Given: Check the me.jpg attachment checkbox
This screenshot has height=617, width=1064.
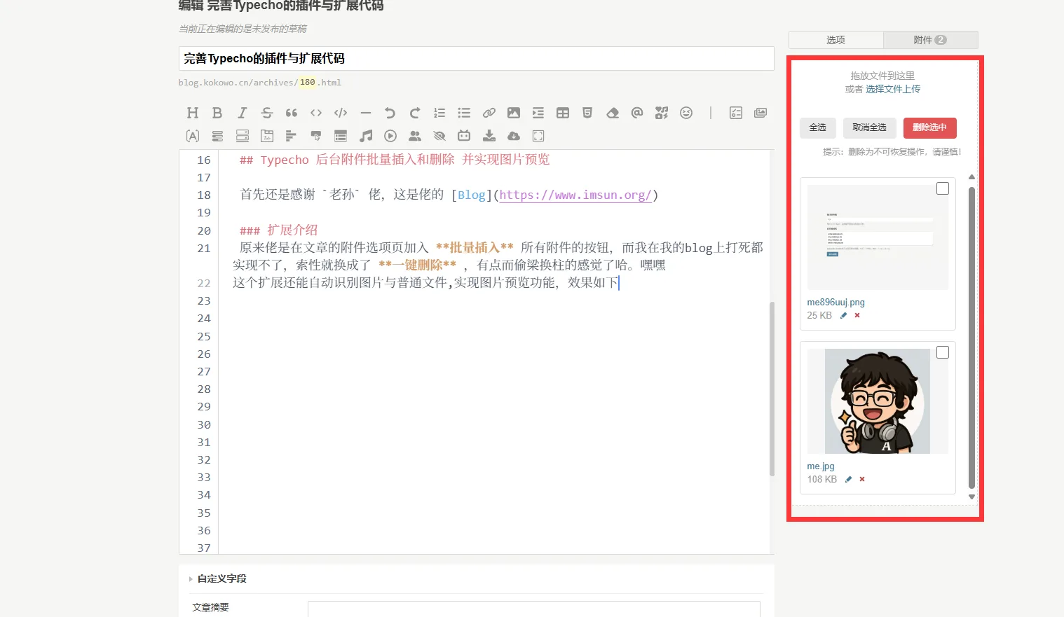Looking at the screenshot, I should tap(943, 352).
